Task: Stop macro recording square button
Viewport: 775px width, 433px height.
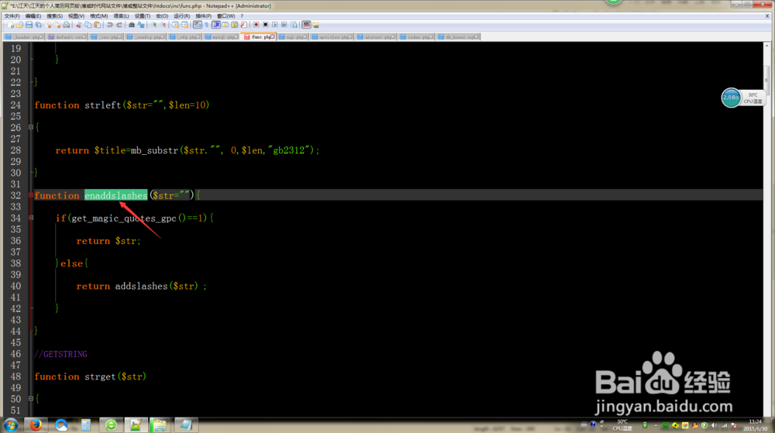Action: coord(265,25)
